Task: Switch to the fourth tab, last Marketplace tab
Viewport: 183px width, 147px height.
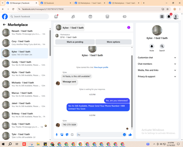Action: 124,3
